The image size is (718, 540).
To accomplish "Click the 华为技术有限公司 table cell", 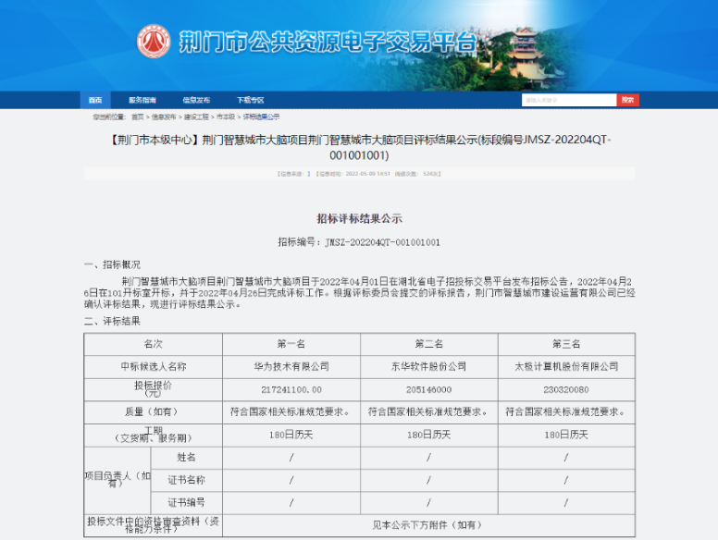I will click(x=290, y=366).
